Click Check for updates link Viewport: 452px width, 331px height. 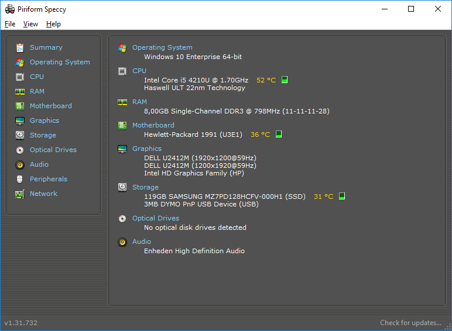(x=410, y=323)
